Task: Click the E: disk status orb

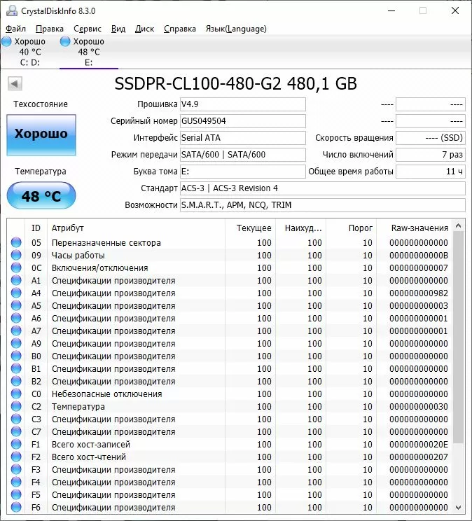Action: pos(65,42)
